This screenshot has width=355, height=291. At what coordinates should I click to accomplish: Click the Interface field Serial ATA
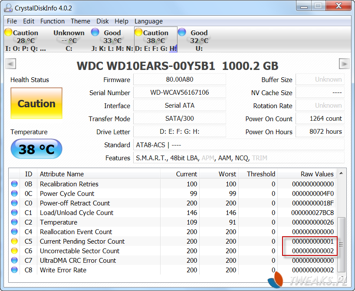(180, 106)
